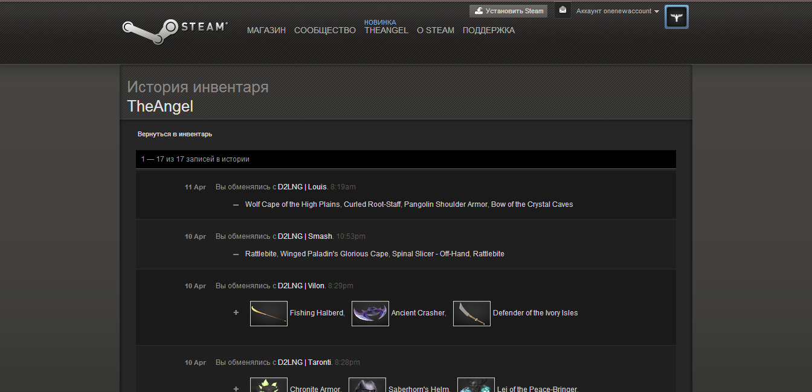Click the TheAngel profile name heading
The width and height of the screenshot is (812, 392).
tap(160, 106)
